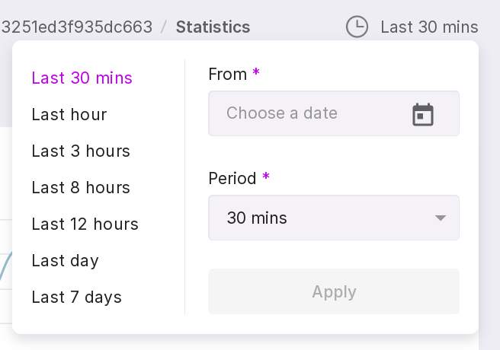Choose the Last 12 hours option
Screen dimensions: 500x350
[85, 224]
